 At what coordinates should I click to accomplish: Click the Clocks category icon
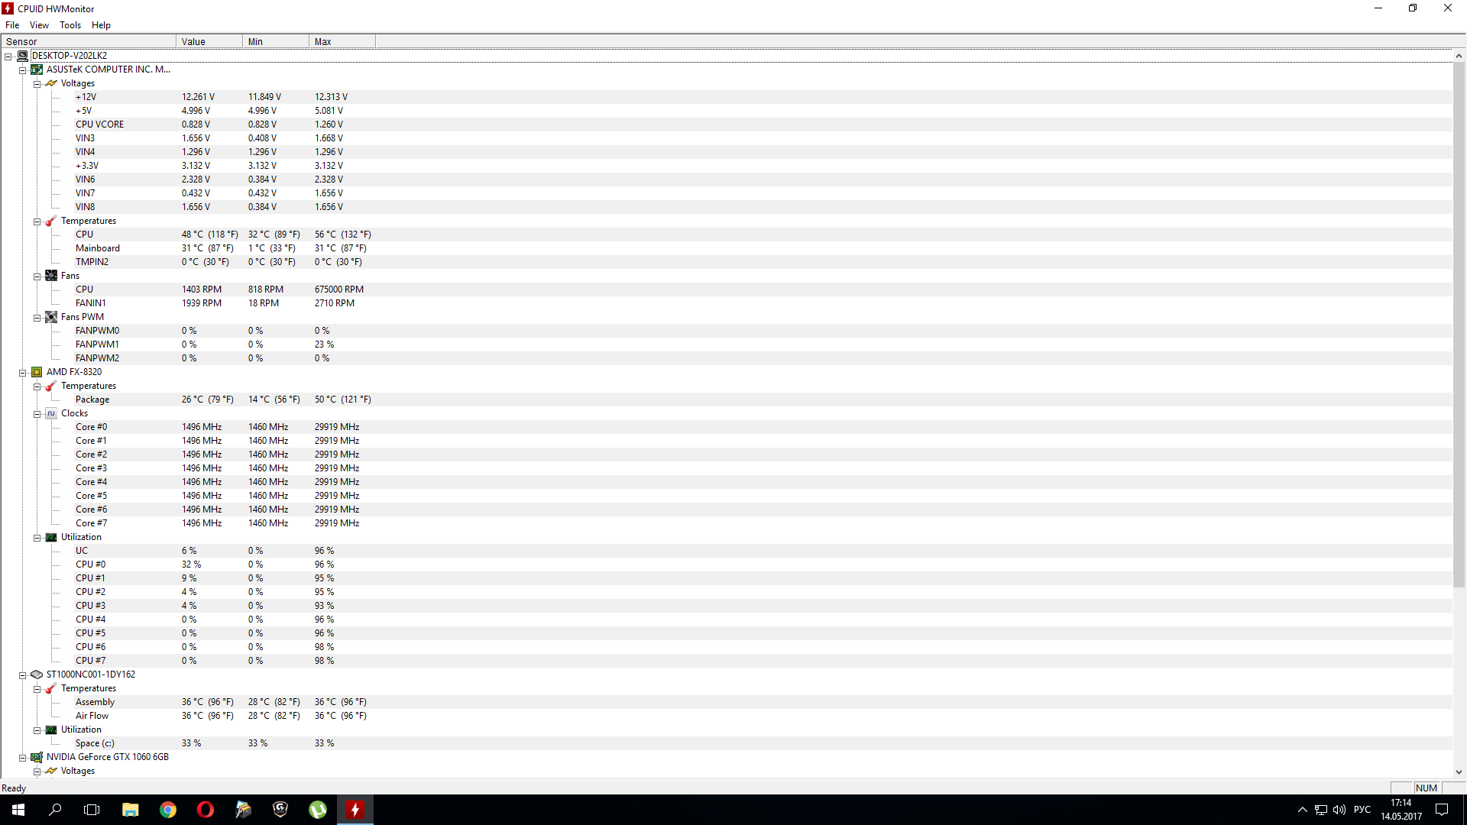(51, 413)
